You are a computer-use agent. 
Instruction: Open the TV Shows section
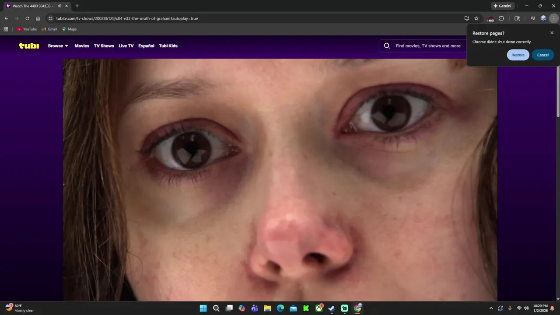click(104, 46)
